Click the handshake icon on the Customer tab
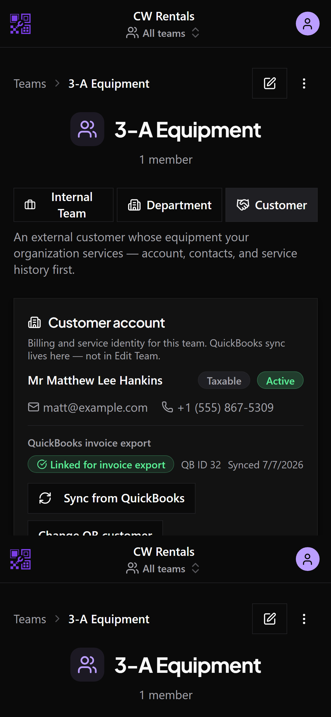The image size is (331, 717). pyautogui.click(x=243, y=205)
